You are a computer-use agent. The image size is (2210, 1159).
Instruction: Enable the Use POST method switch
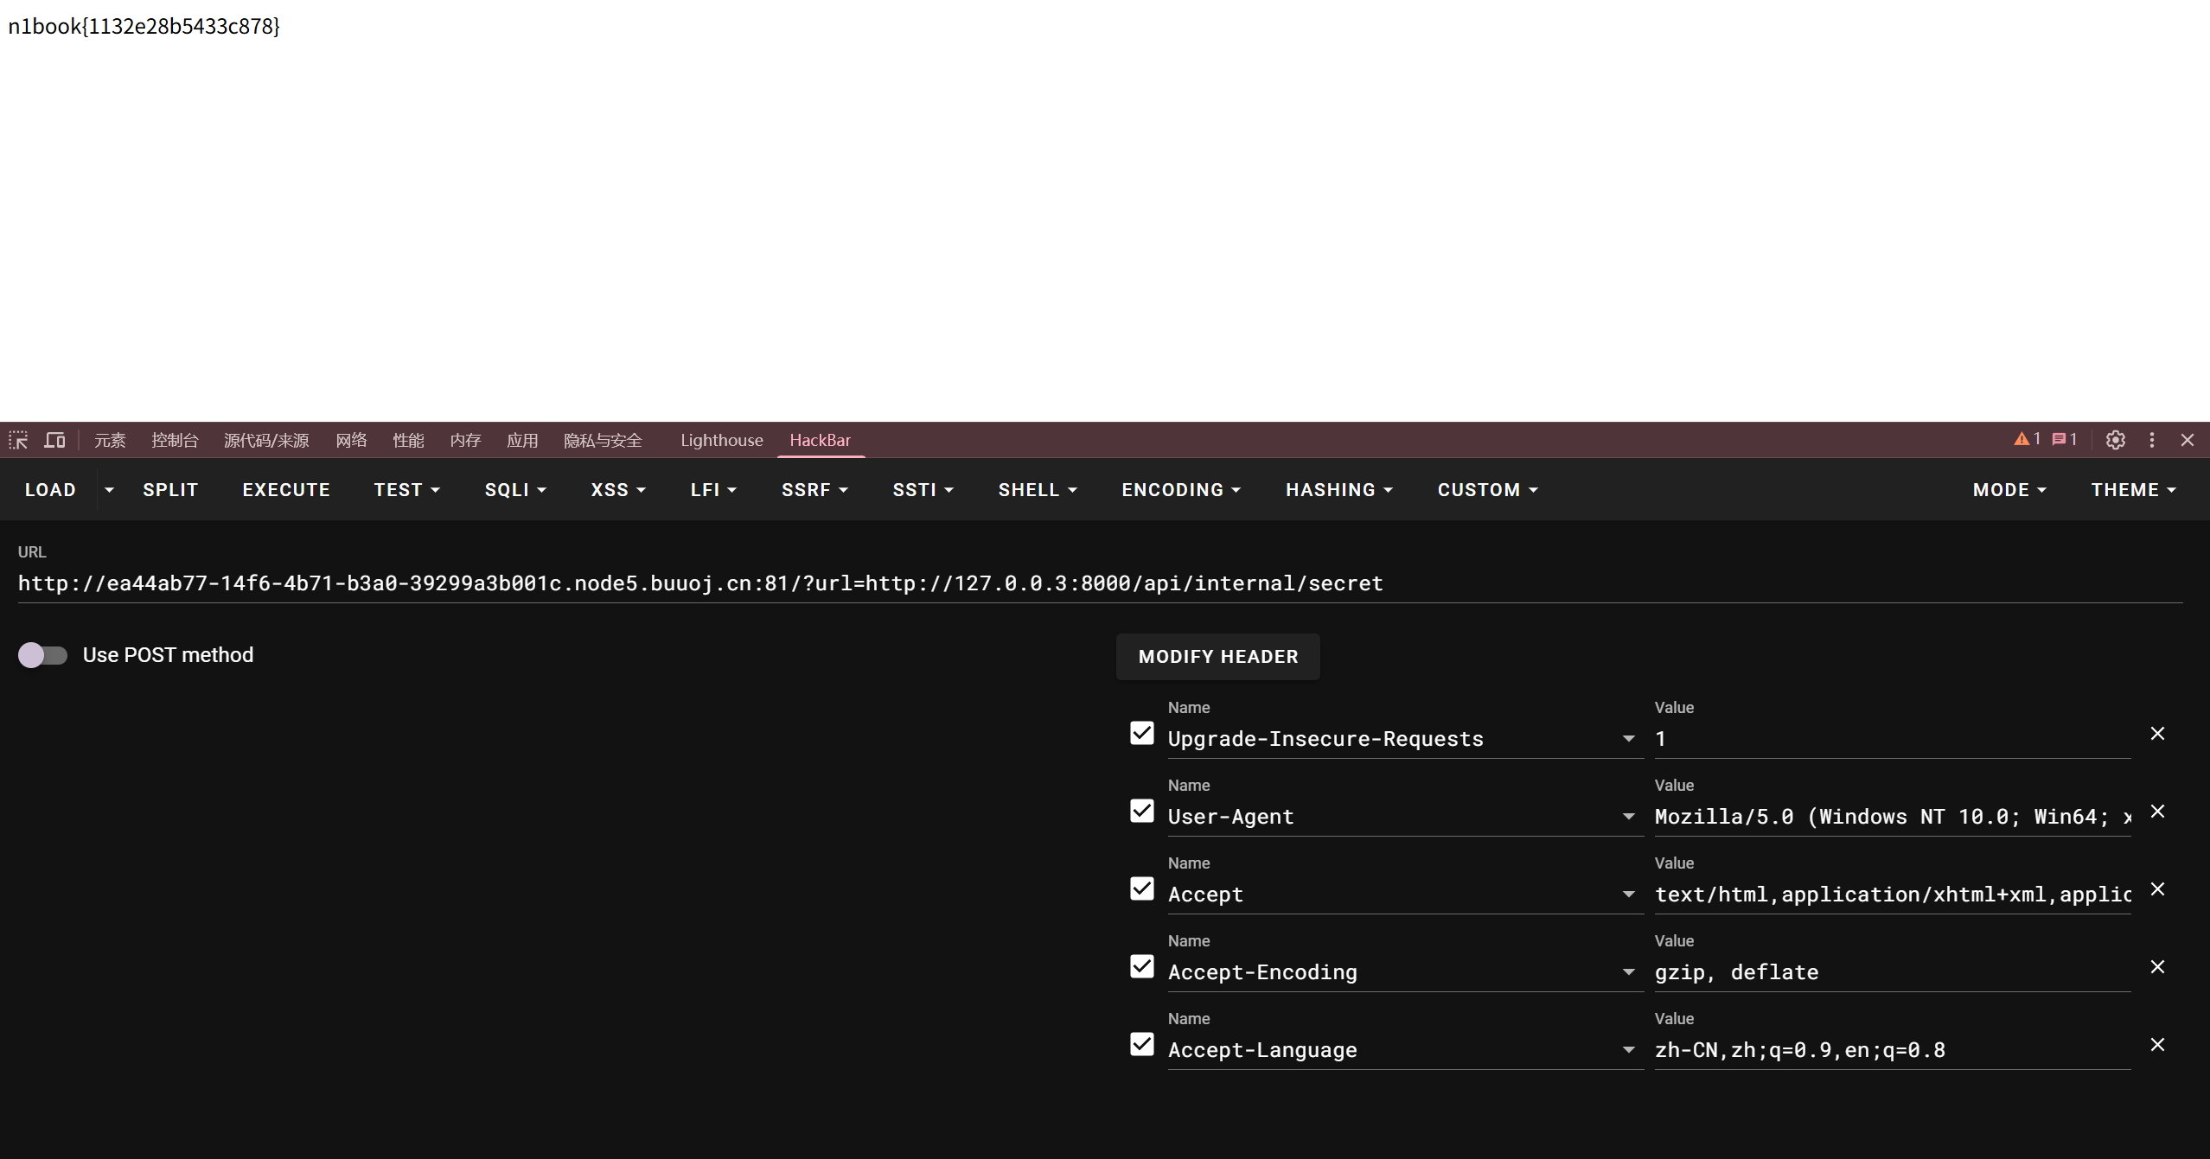click(x=42, y=655)
